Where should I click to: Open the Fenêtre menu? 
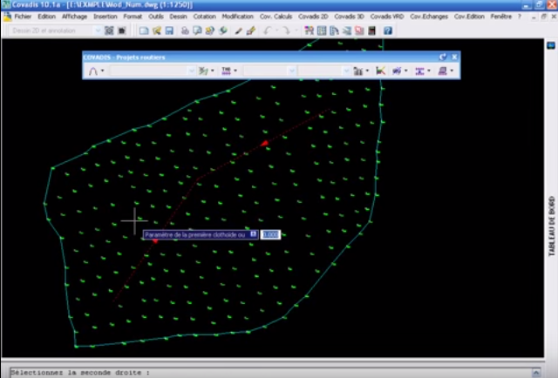point(500,17)
